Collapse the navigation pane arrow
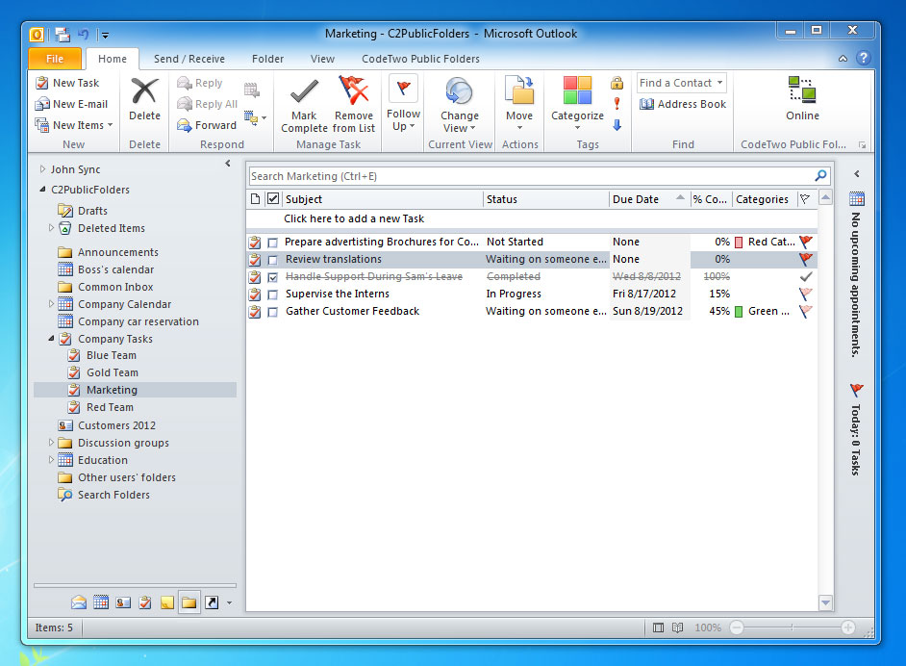 click(228, 164)
